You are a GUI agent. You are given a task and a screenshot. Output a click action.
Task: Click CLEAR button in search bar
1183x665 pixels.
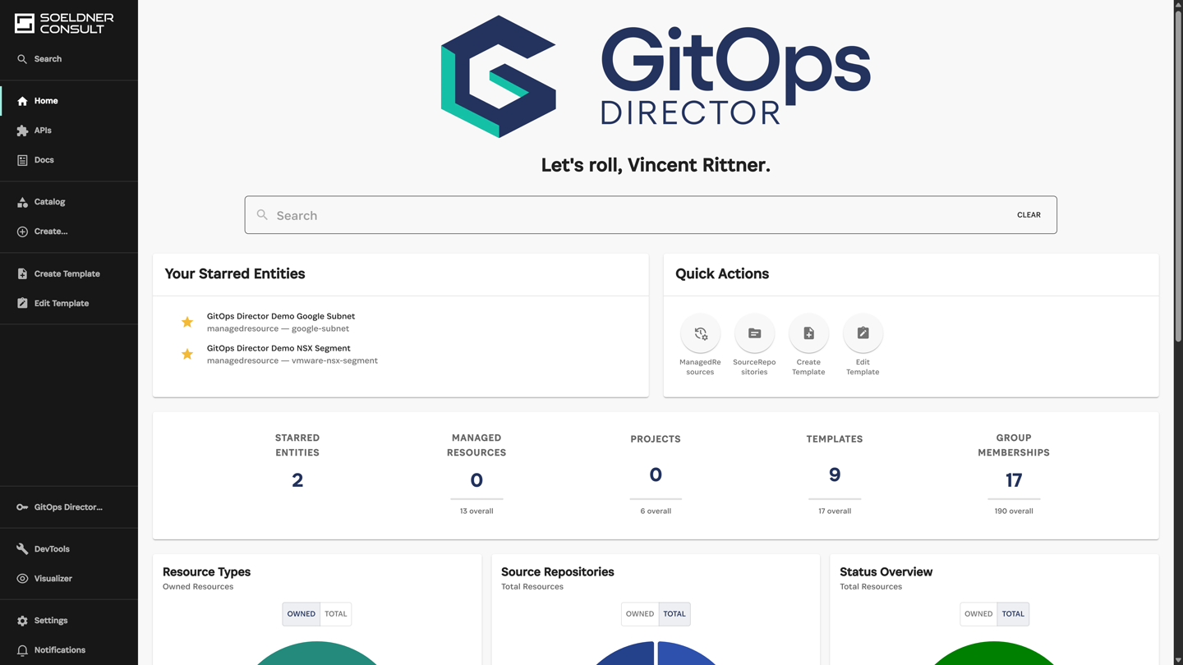[x=1029, y=215]
